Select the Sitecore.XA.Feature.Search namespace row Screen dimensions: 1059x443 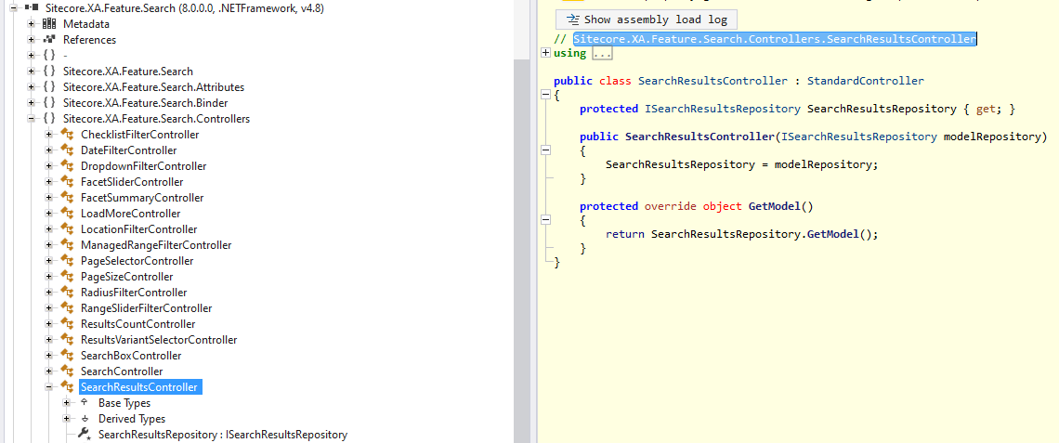(128, 71)
